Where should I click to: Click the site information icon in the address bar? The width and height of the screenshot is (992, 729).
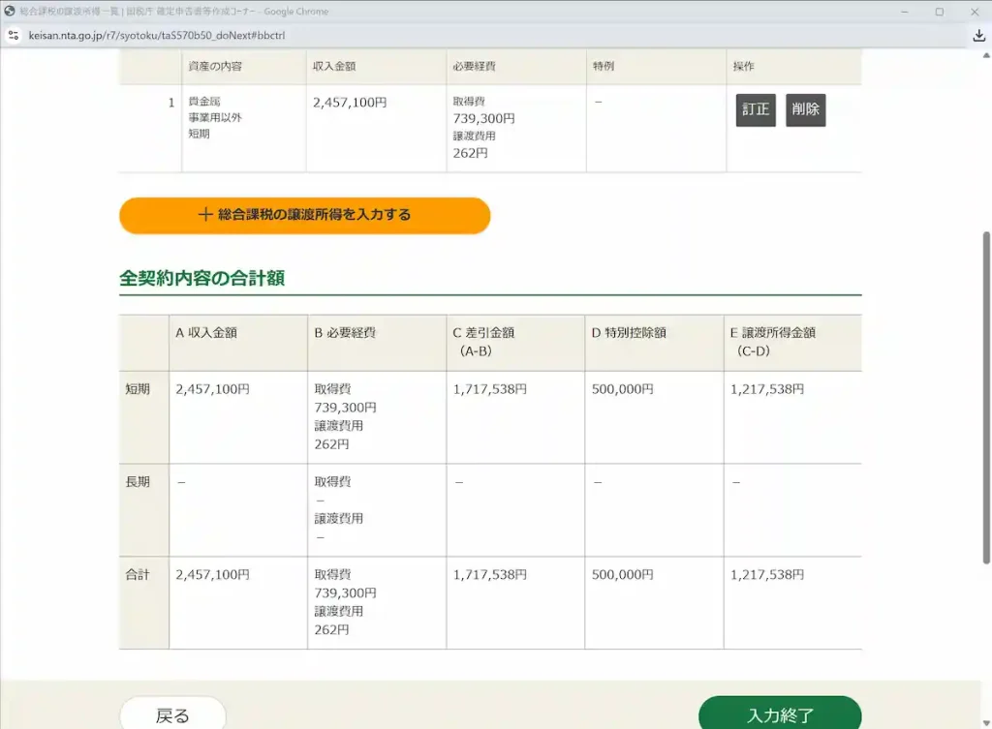[x=14, y=34]
